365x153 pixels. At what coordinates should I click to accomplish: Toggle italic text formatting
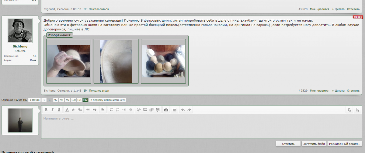click(x=52, y=110)
